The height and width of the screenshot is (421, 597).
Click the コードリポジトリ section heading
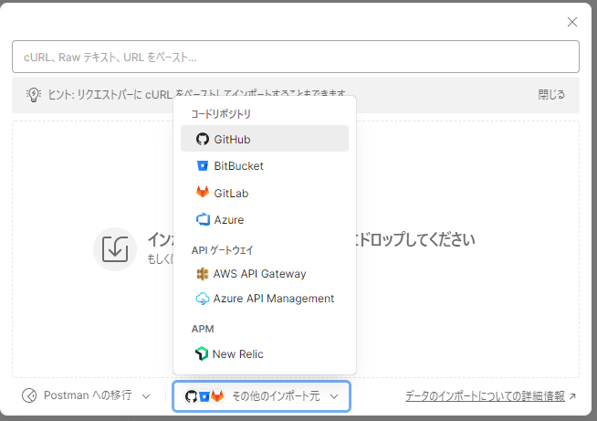pyautogui.click(x=221, y=114)
